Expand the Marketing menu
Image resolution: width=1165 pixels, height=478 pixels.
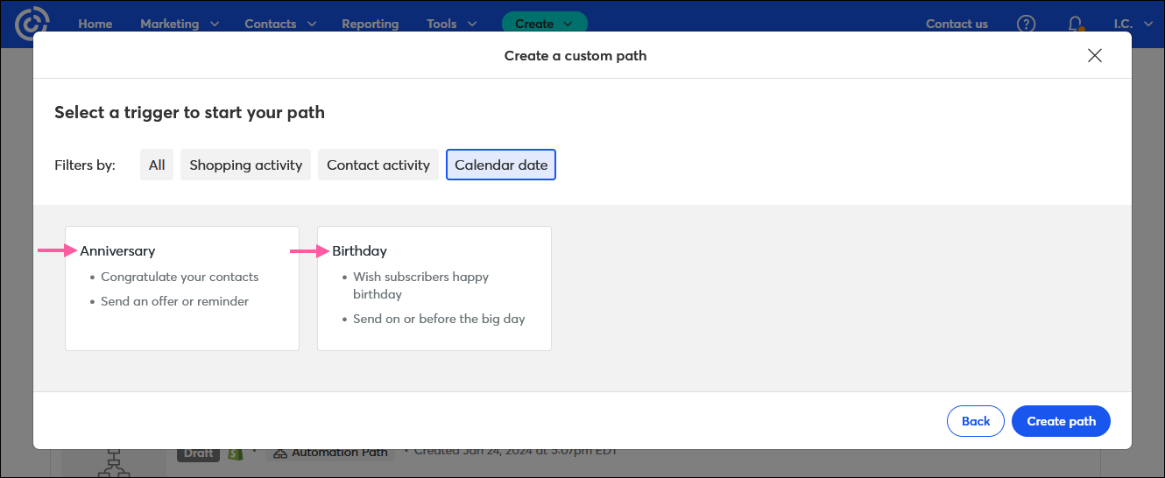click(180, 24)
